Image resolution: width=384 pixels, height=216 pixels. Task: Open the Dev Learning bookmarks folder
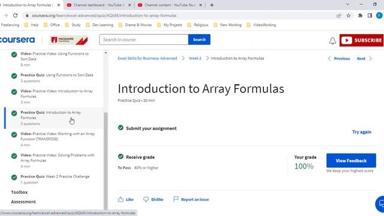pos(100,25)
